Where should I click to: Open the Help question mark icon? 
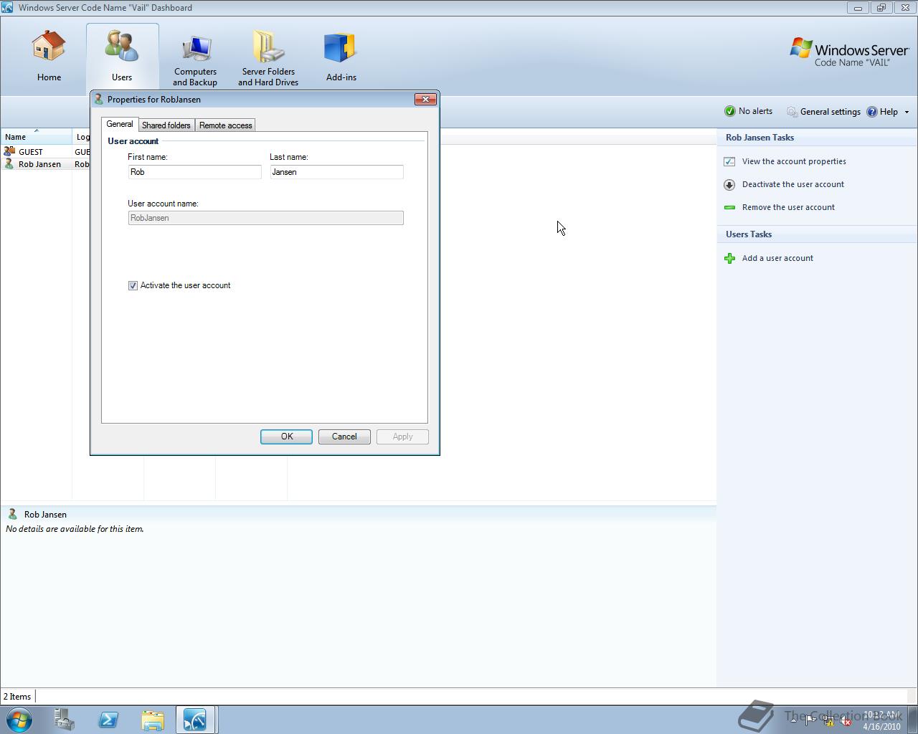[x=872, y=112]
